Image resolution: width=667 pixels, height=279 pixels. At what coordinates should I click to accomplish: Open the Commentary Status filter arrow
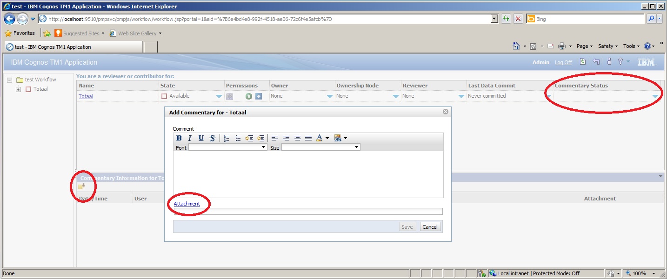pyautogui.click(x=655, y=97)
